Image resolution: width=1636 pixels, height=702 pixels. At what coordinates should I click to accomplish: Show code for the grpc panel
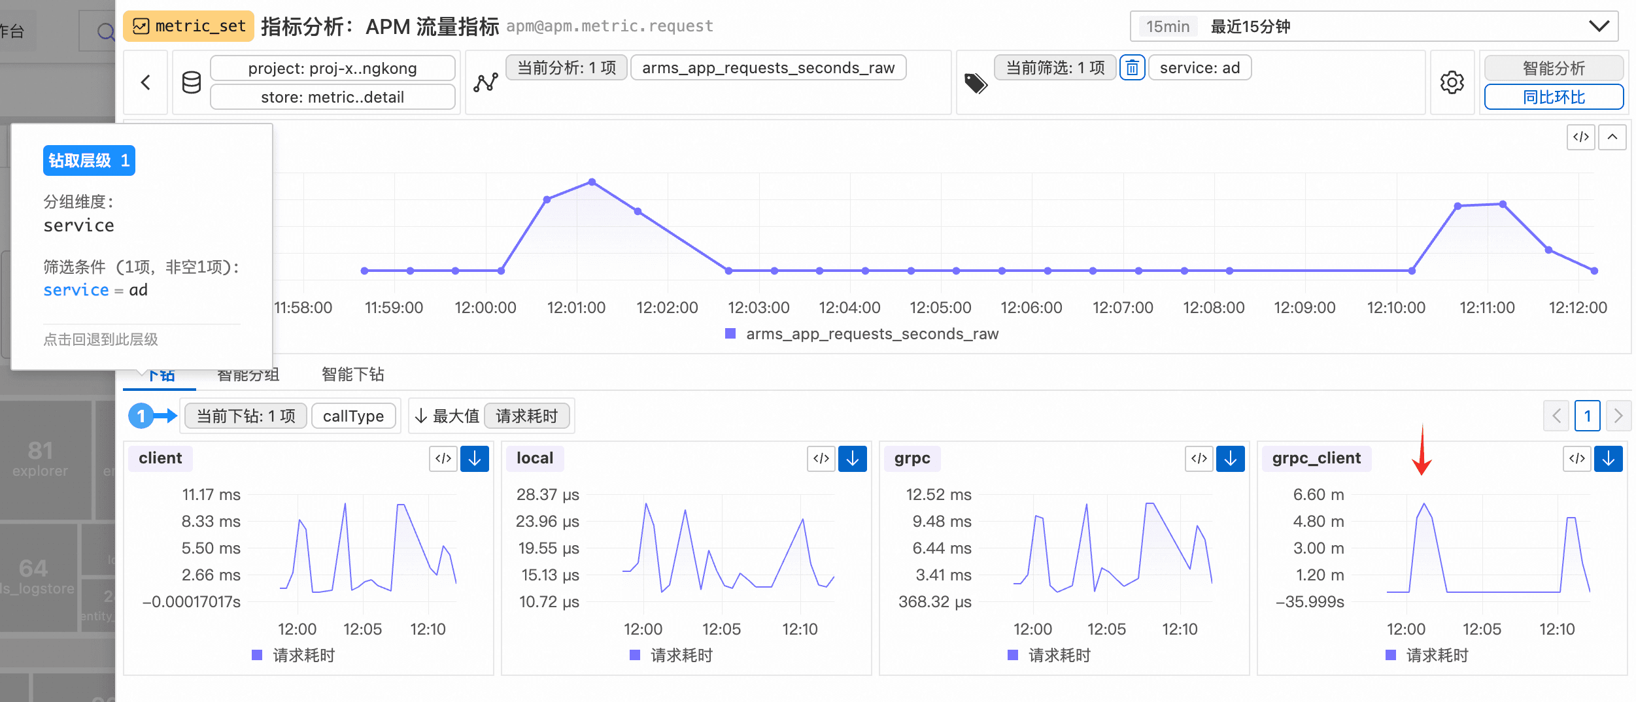(1199, 459)
